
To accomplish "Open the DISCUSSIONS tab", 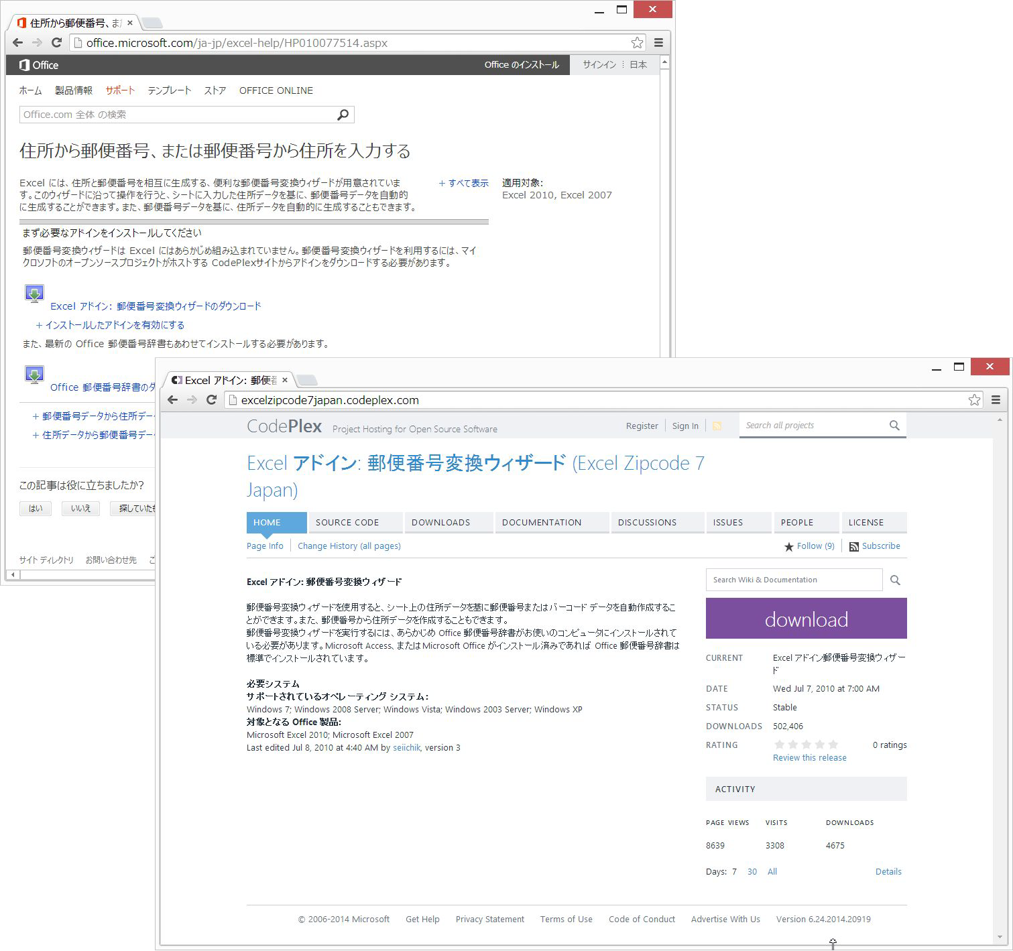I will coord(658,523).
